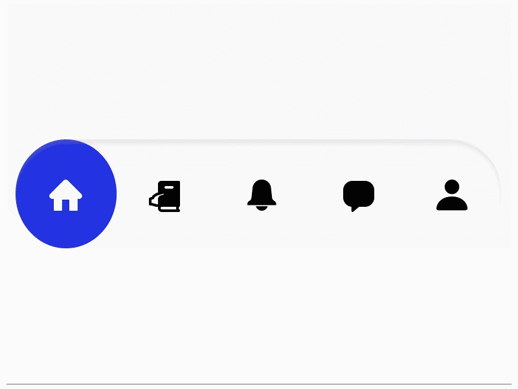The image size is (518, 389).
Task: Tap the person silhouette icon
Action: (x=452, y=195)
